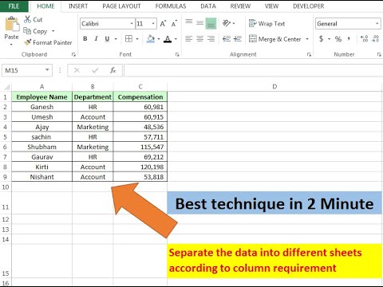This screenshot has width=383, height=287.
Task: Click the Merge & Center button
Action: coord(275,39)
